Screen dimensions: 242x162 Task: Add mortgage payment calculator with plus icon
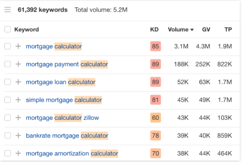(18, 64)
